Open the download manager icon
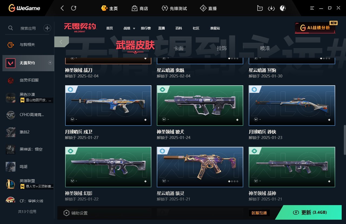Image resolution: width=346 pixels, height=224 pixels. coord(271,8)
